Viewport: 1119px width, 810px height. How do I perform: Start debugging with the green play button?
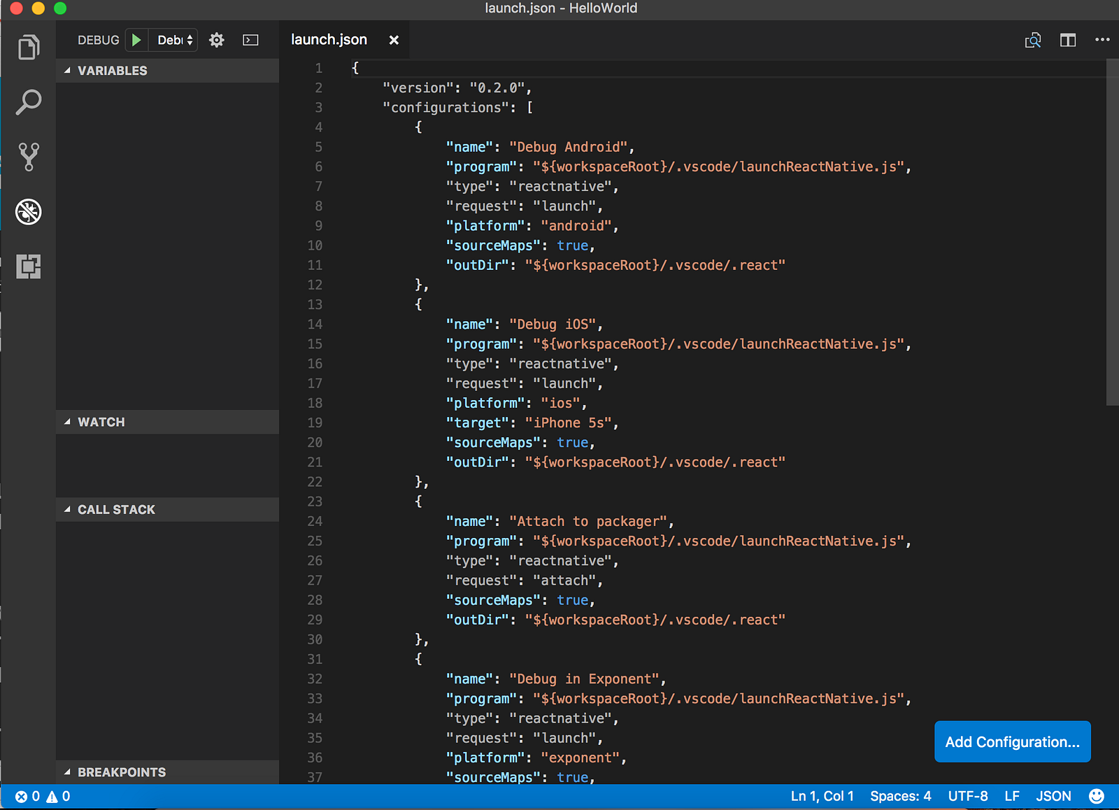pyautogui.click(x=137, y=40)
